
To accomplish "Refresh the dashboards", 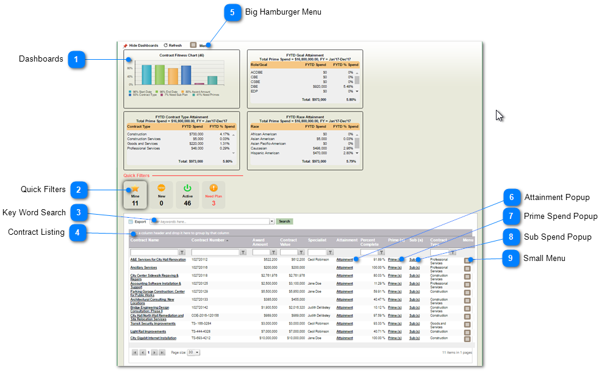I will tap(166, 45).
